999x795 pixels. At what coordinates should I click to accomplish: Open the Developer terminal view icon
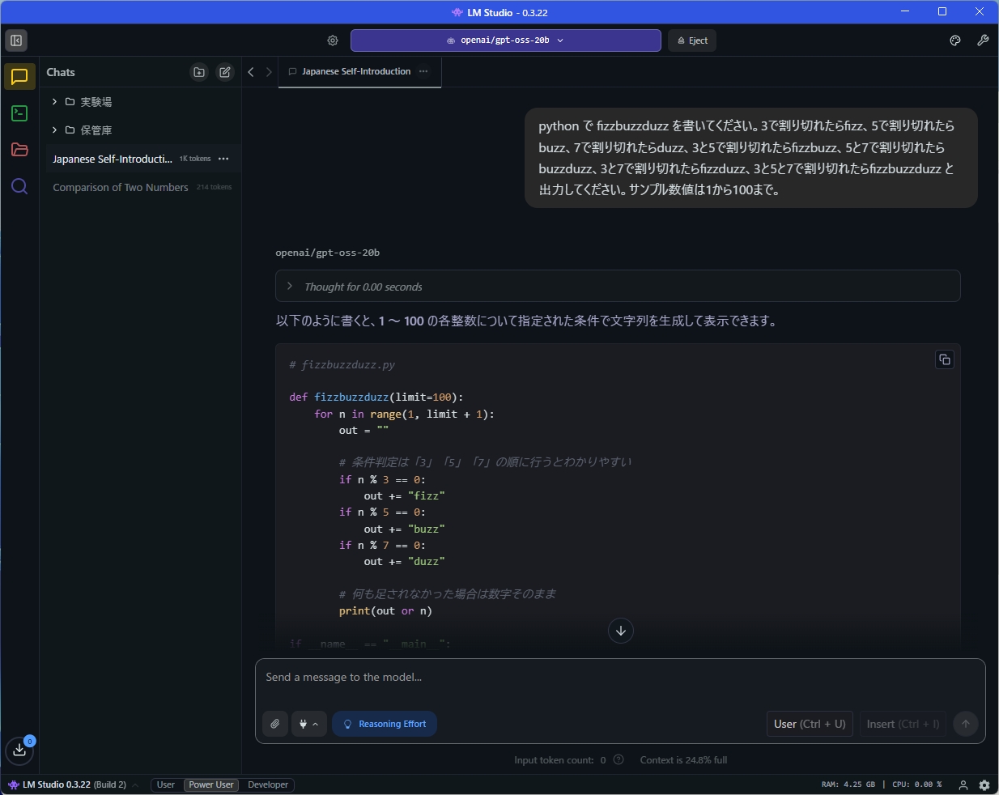pos(19,113)
